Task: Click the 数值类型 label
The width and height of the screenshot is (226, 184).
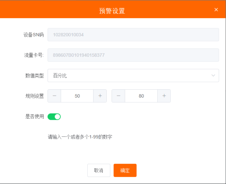Action: pyautogui.click(x=34, y=75)
